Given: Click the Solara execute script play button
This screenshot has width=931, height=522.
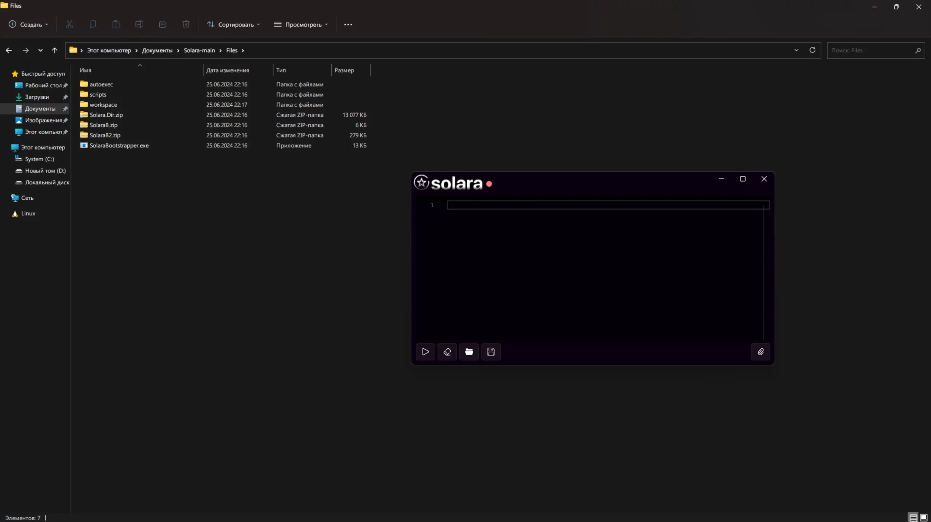Looking at the screenshot, I should (425, 352).
